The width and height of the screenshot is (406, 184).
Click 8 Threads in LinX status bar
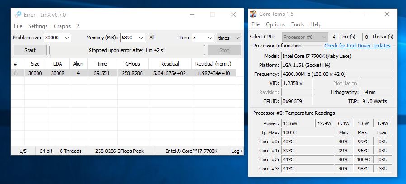(x=71, y=151)
